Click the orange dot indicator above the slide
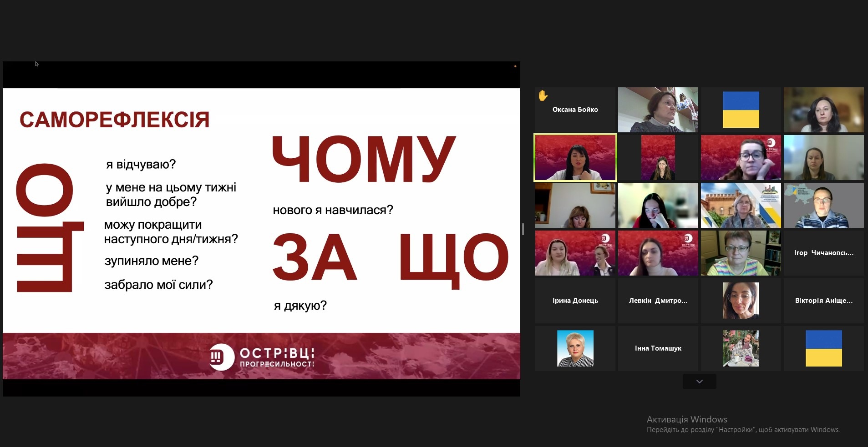The height and width of the screenshot is (447, 868). tap(515, 66)
